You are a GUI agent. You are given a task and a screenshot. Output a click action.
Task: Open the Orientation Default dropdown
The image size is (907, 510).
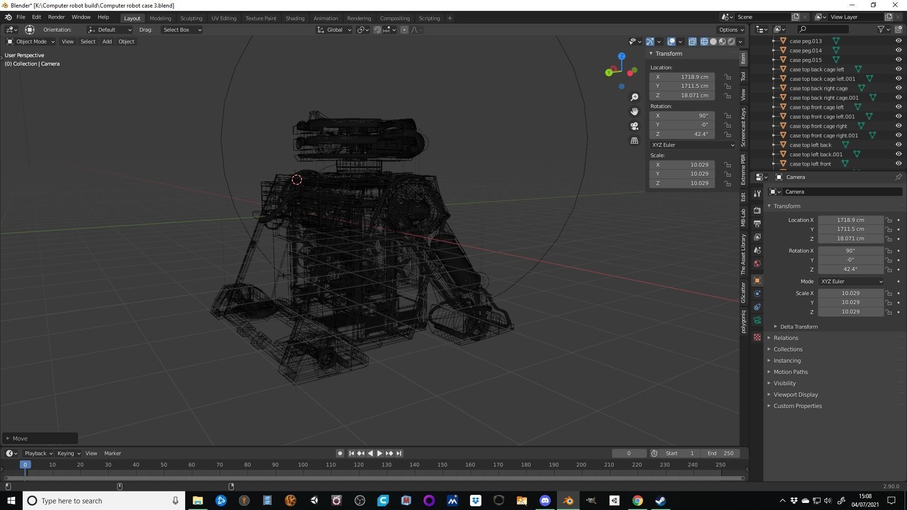click(110, 30)
